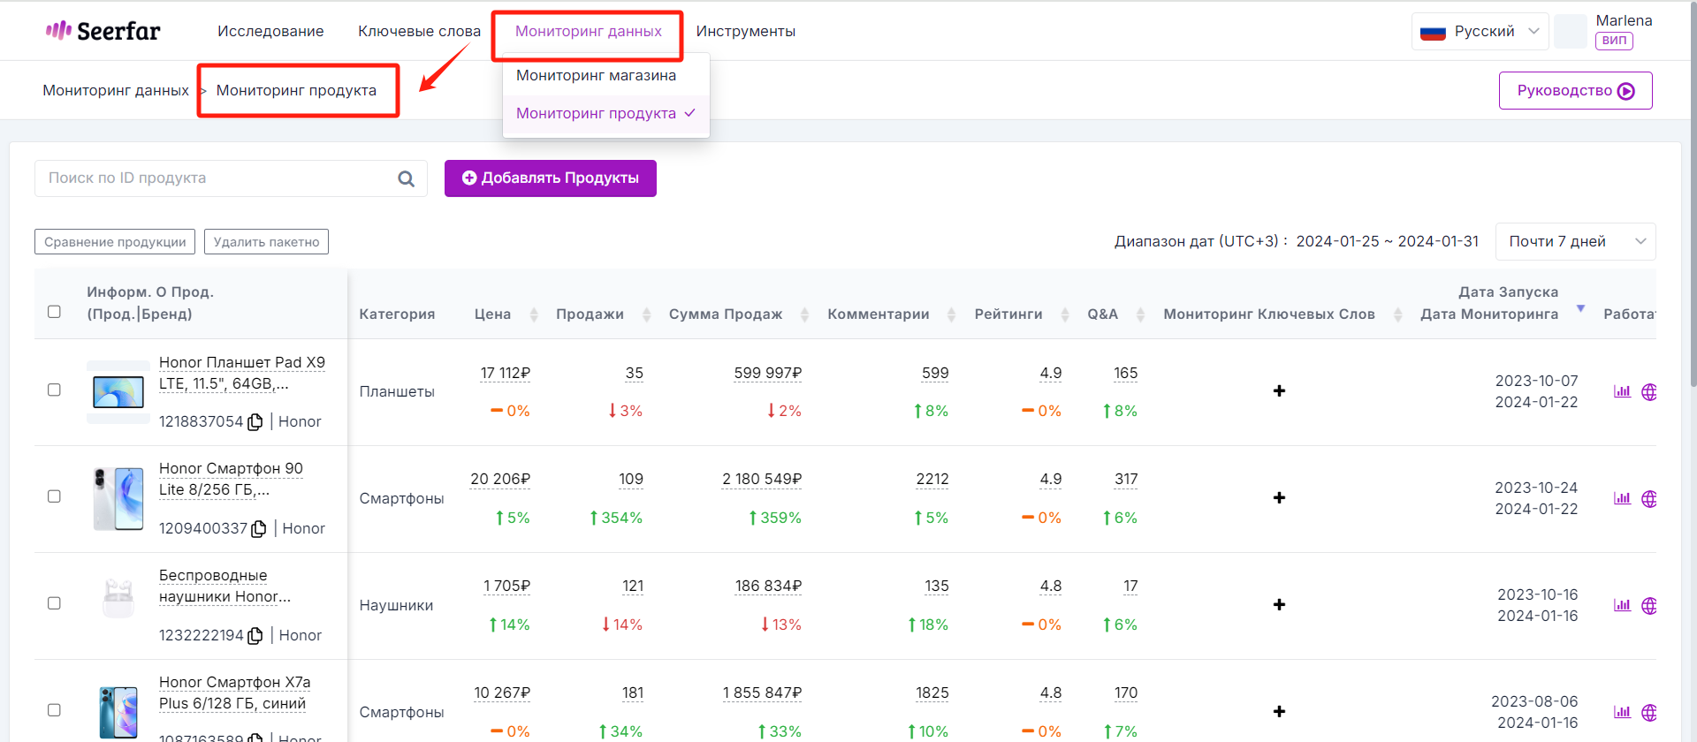Click the sales sum 2 180 549₽ value
Image resolution: width=1697 pixels, height=742 pixels.
point(762,480)
